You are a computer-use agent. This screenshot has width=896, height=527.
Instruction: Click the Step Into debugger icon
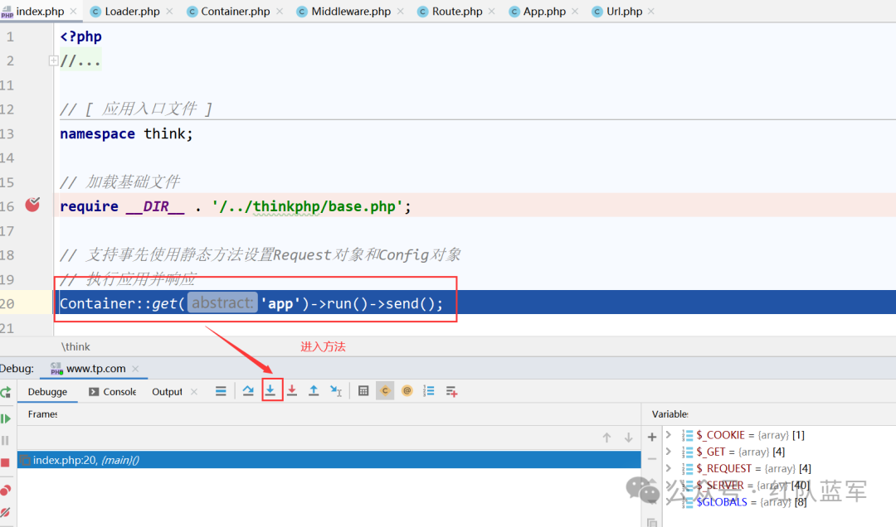tap(270, 390)
